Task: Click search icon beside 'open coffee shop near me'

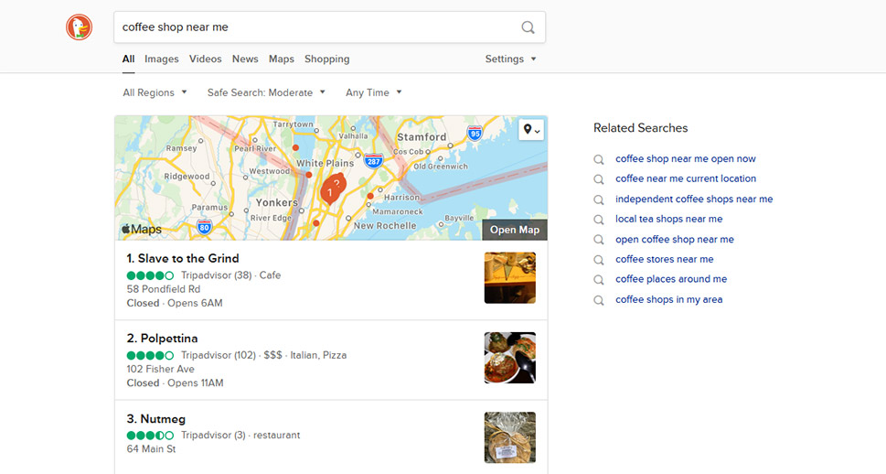Action: [x=598, y=240]
